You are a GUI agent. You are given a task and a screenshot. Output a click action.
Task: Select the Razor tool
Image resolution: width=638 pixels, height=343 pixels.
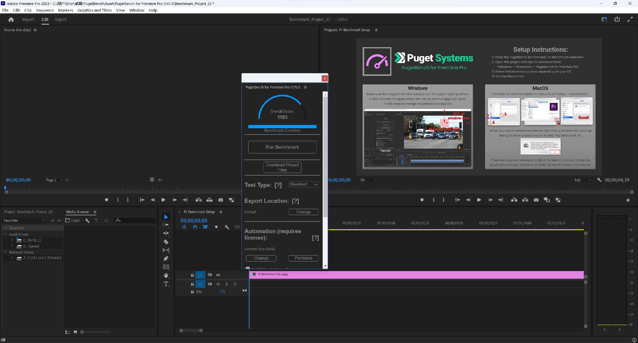(x=166, y=242)
